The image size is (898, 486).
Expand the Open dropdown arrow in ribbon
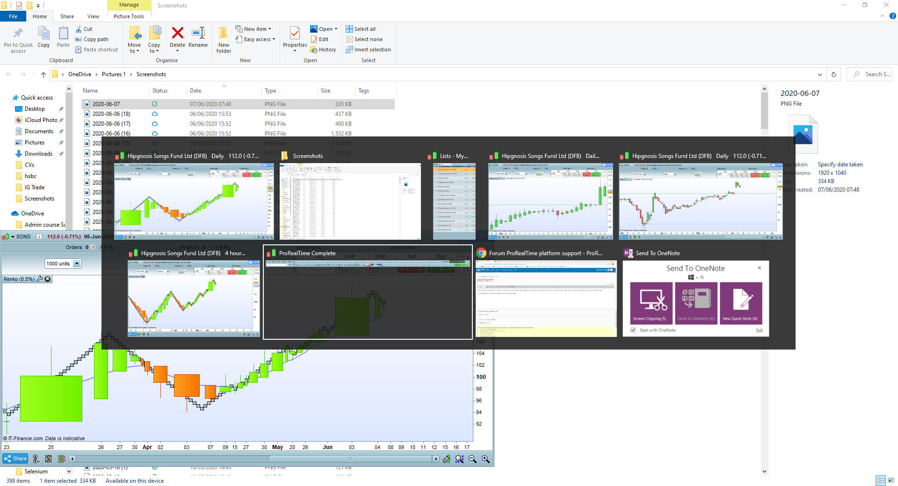[336, 29]
